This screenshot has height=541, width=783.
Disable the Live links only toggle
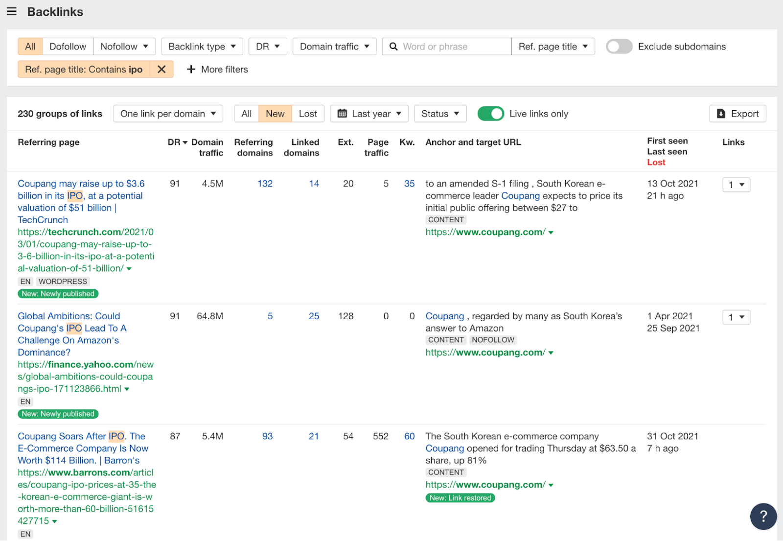click(490, 114)
